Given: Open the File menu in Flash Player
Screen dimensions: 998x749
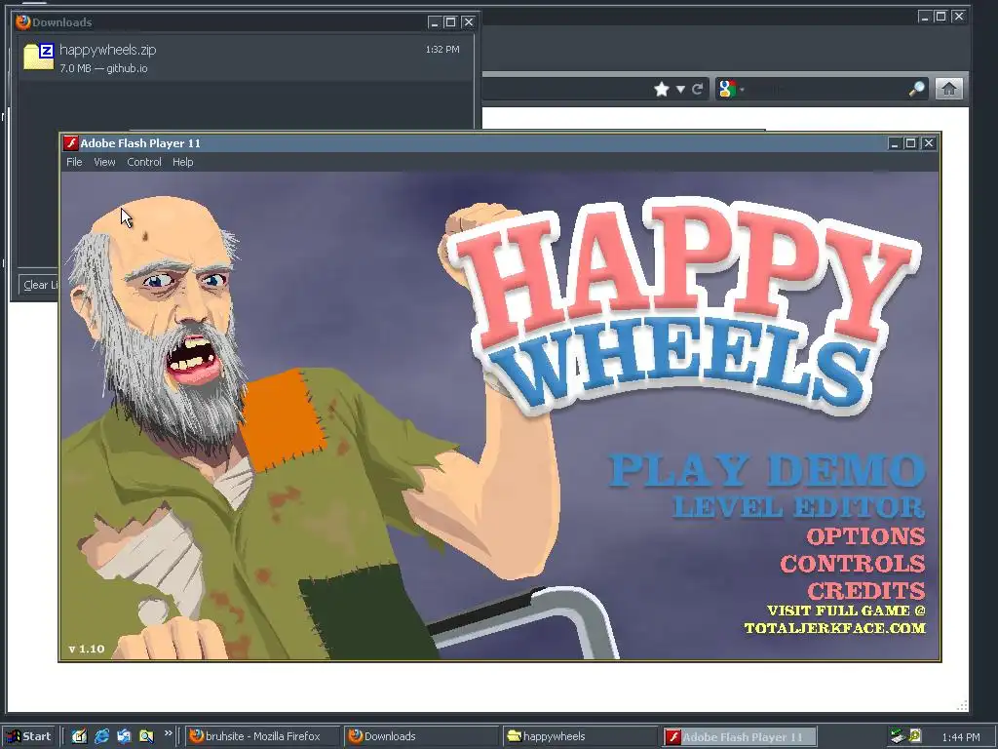Looking at the screenshot, I should [74, 162].
